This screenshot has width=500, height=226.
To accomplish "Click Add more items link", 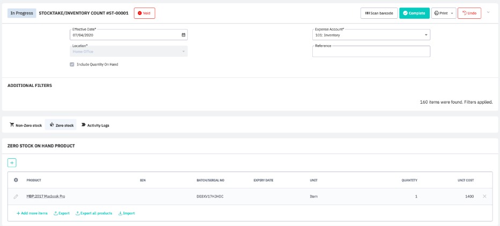I will coord(32,213).
